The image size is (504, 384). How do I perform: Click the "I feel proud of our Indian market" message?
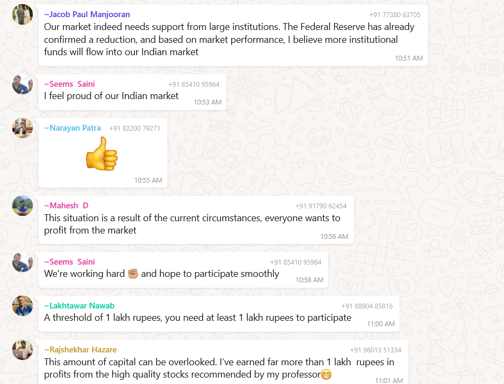point(112,96)
